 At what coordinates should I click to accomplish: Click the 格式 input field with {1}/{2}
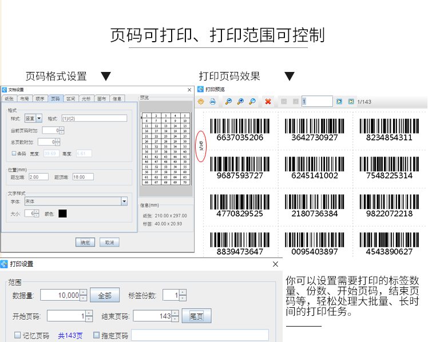94,118
